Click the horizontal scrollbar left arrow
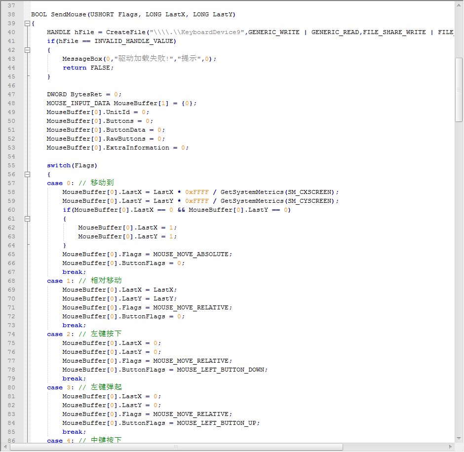This screenshot has height=452, width=464. (5, 447)
